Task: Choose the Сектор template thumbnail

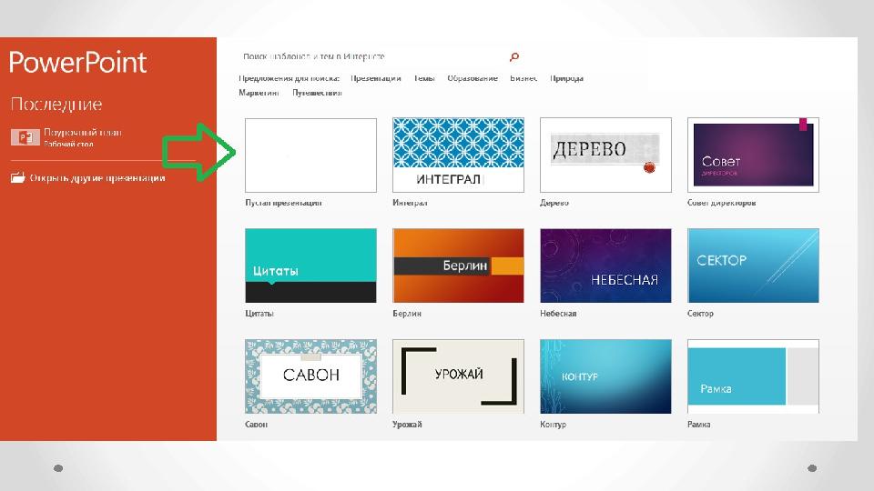Action: click(753, 266)
